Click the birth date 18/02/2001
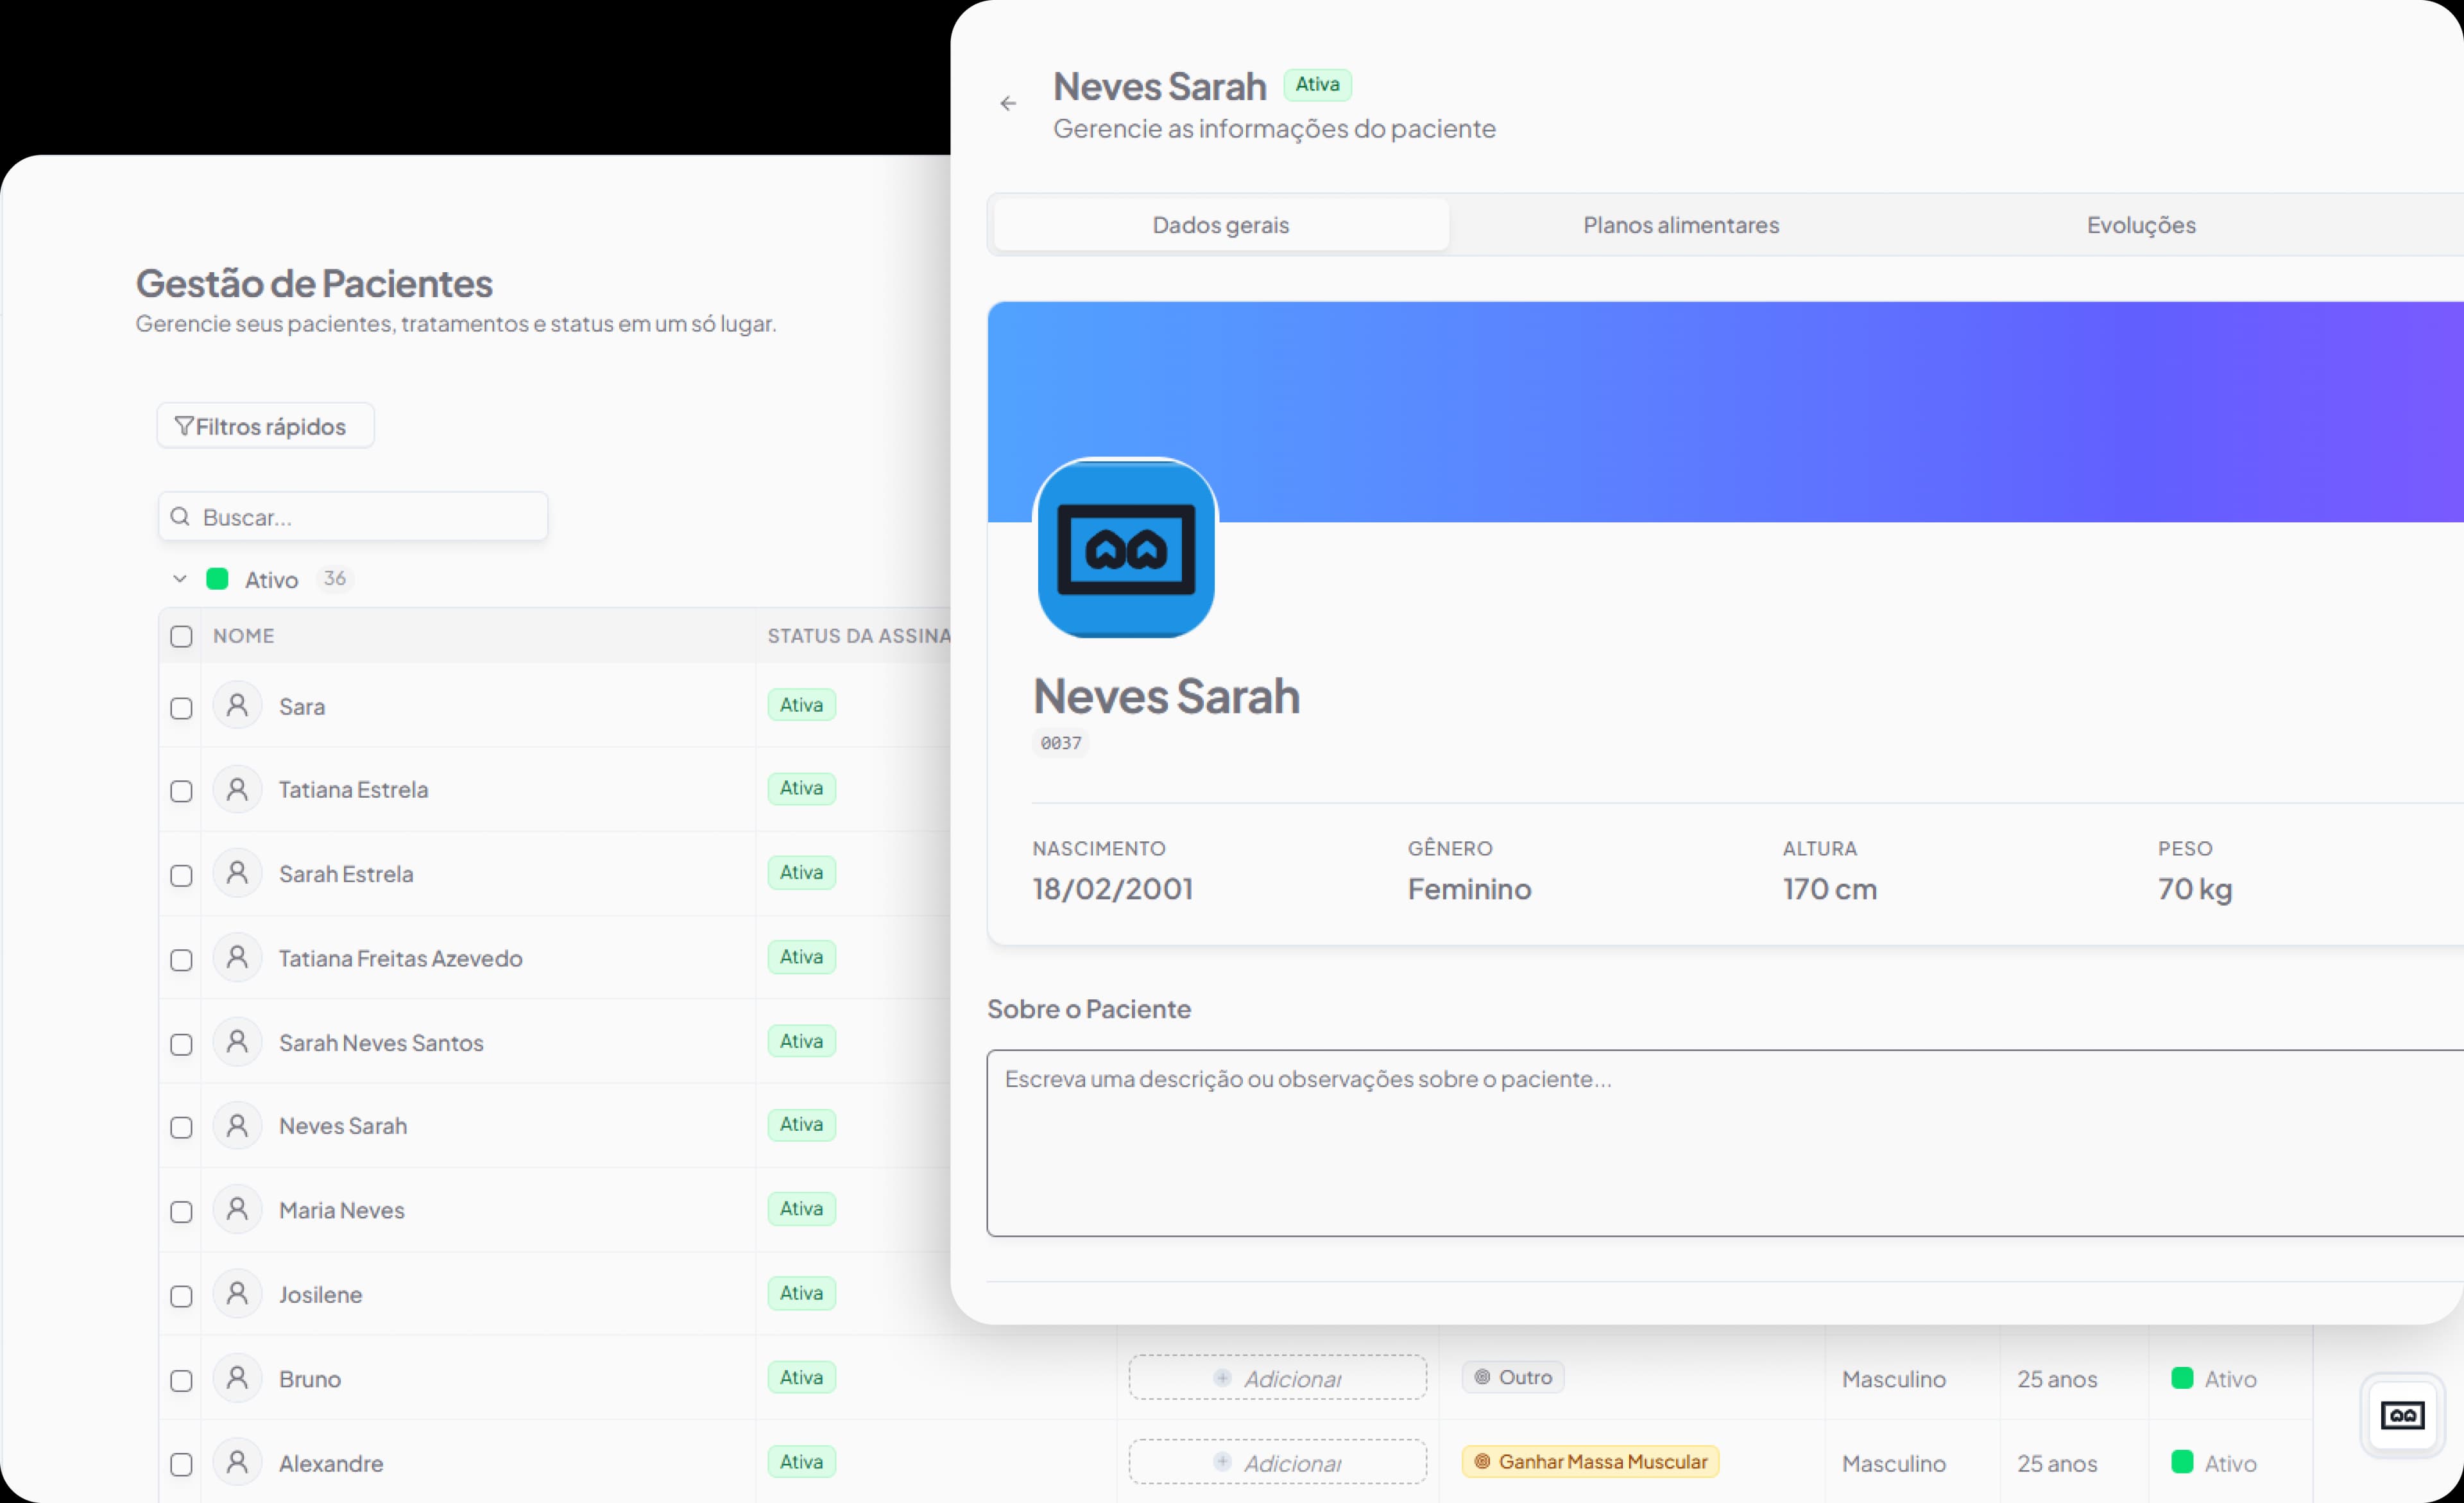The height and width of the screenshot is (1503, 2464). tap(1112, 889)
